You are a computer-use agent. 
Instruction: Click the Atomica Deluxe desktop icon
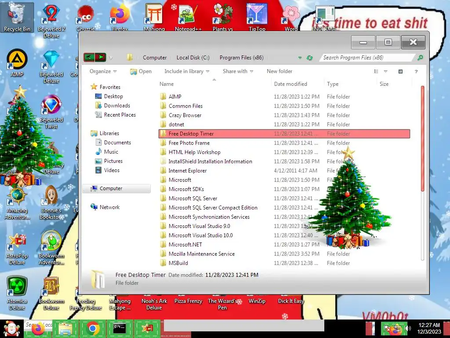[17, 293]
